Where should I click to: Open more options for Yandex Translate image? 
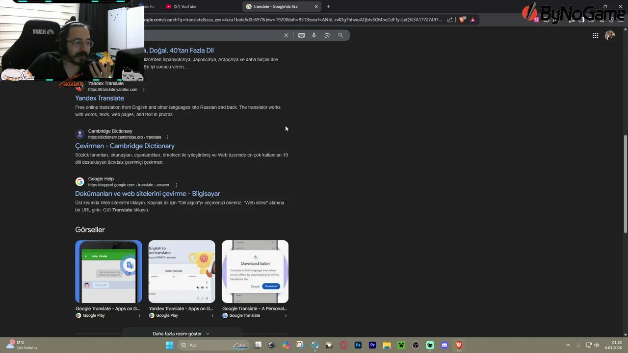[212, 315]
